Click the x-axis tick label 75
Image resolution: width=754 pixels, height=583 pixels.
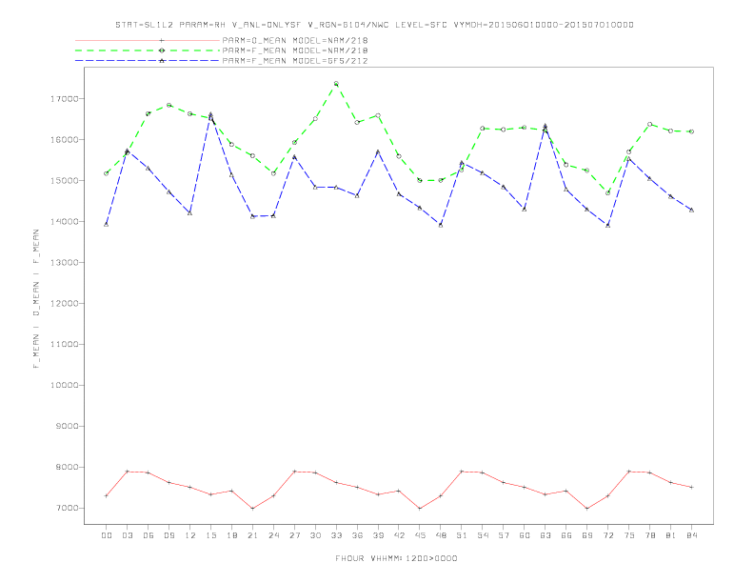pyautogui.click(x=629, y=535)
